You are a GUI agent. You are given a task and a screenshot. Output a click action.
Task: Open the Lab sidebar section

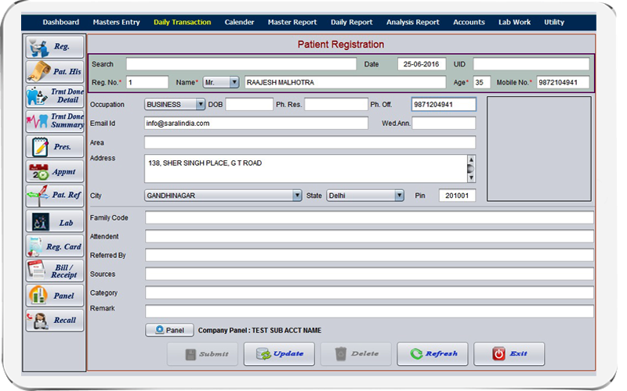pos(55,221)
